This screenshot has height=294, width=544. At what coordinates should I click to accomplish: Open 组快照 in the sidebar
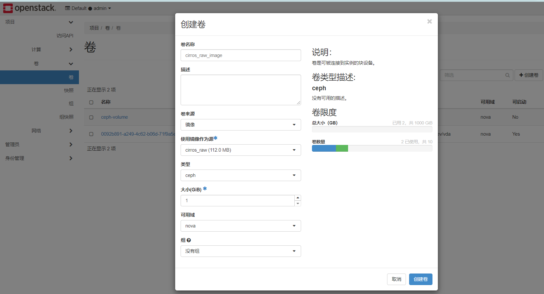pyautogui.click(x=66, y=117)
